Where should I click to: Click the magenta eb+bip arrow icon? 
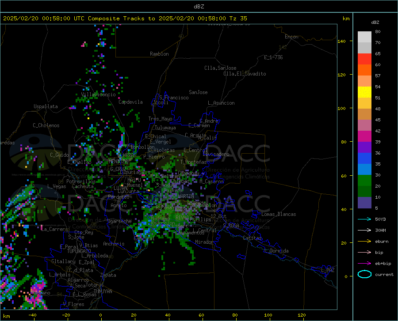[x=364, y=264]
